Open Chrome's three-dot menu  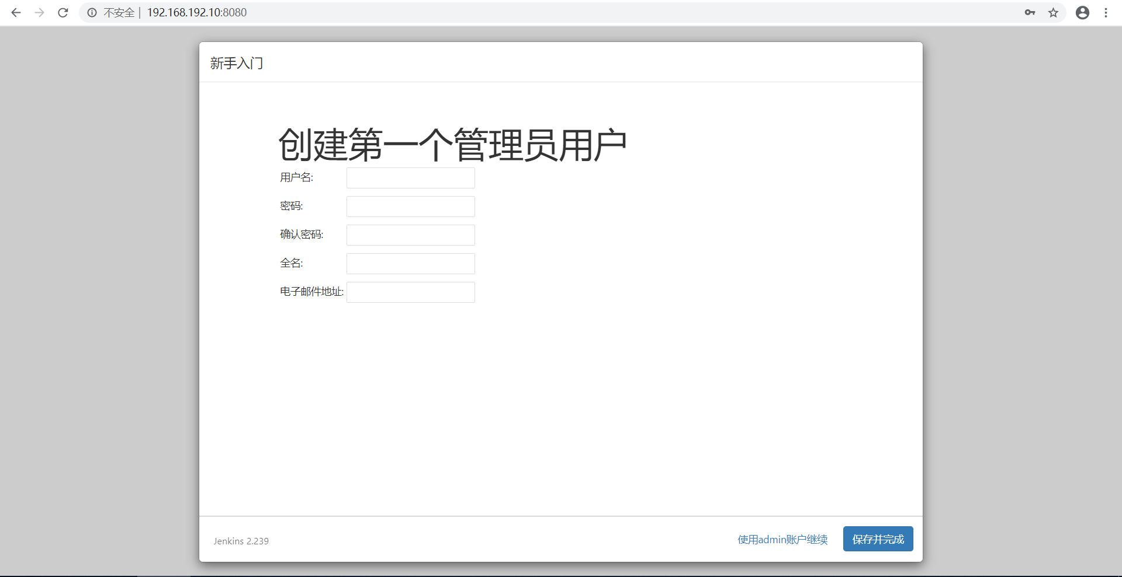click(x=1106, y=12)
